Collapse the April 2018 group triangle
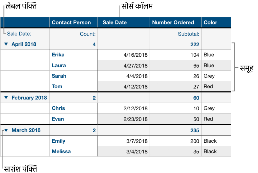This screenshot has height=173, width=258. tap(6, 44)
